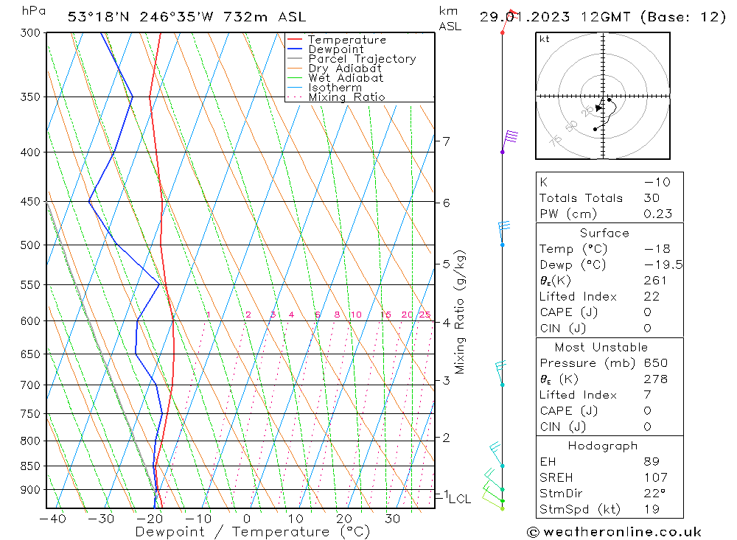Click the Parcel Trajectory legend entry

pos(362,59)
